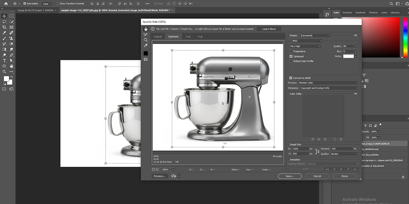Switch to the 4-Up tab
409x204 pixels.
[x=200, y=36]
